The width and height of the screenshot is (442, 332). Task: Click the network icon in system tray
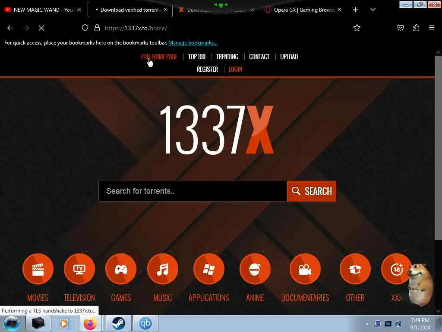pos(388,324)
